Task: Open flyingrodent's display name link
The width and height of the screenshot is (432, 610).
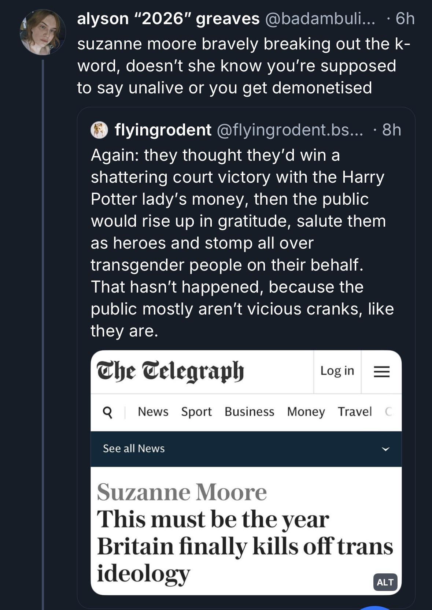Action: click(x=163, y=130)
